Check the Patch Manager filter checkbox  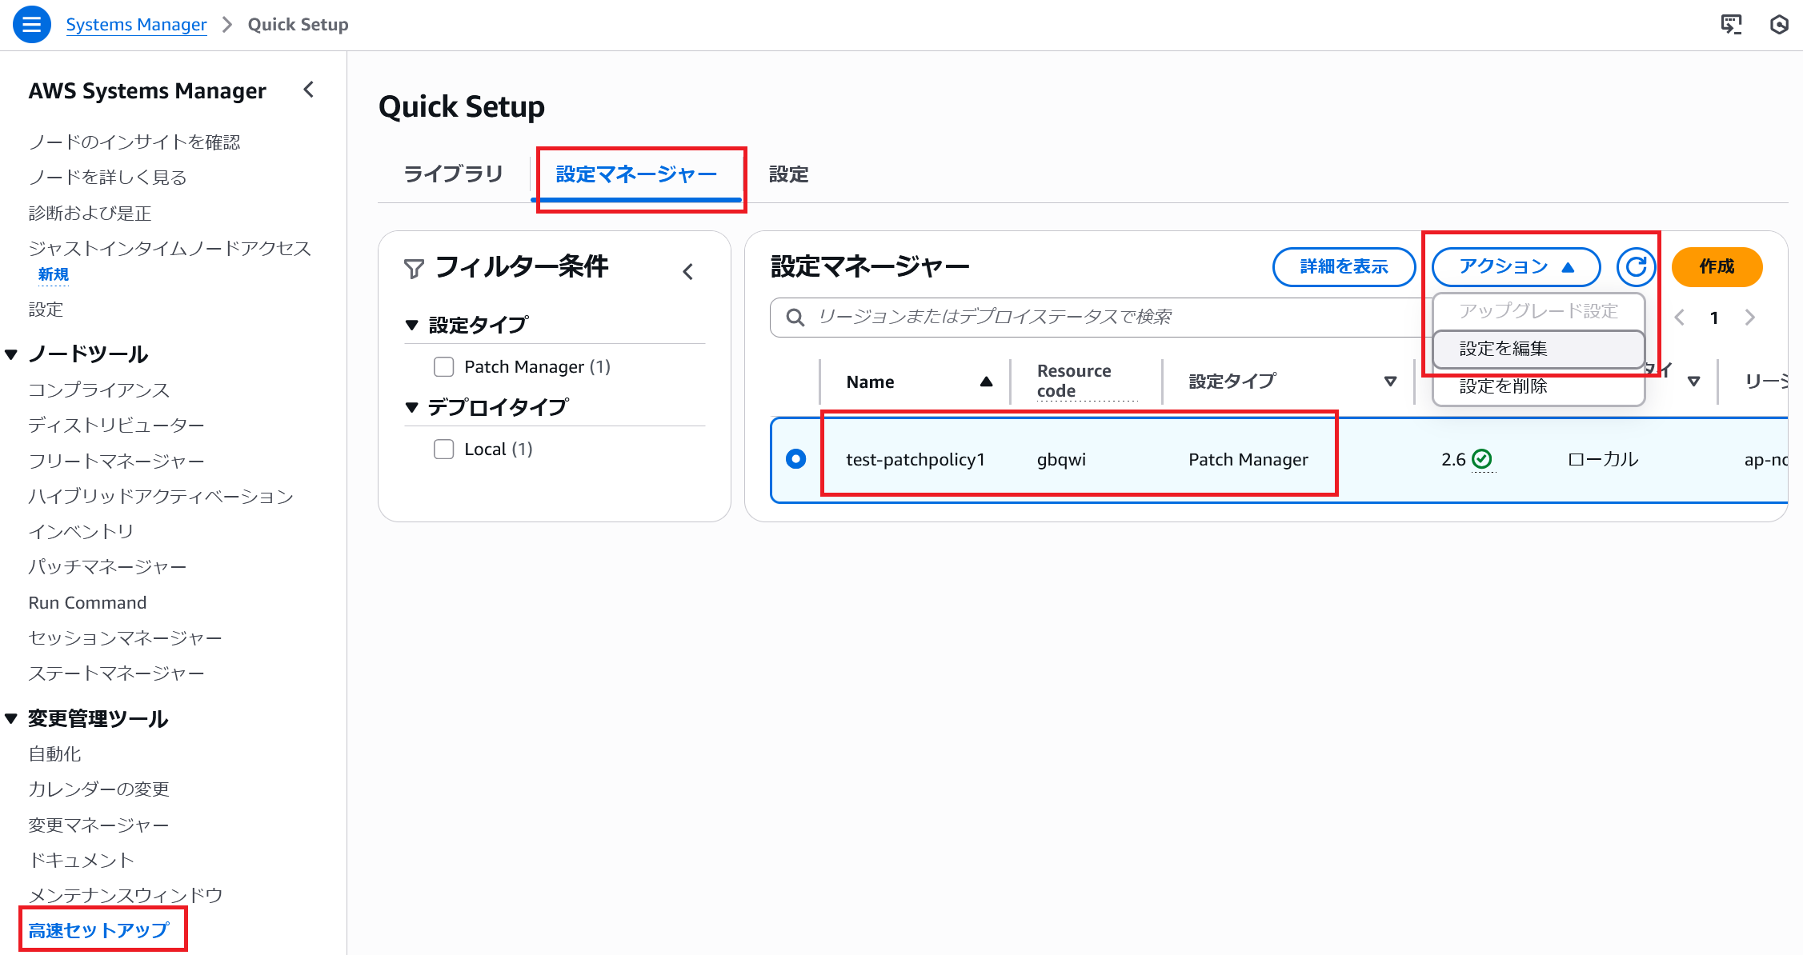(x=443, y=366)
